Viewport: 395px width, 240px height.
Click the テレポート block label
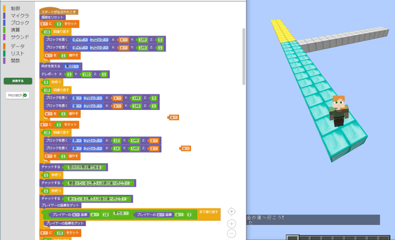coord(49,74)
